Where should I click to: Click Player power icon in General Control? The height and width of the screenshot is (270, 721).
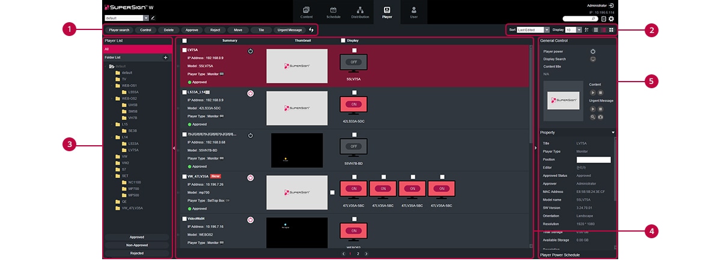point(593,52)
